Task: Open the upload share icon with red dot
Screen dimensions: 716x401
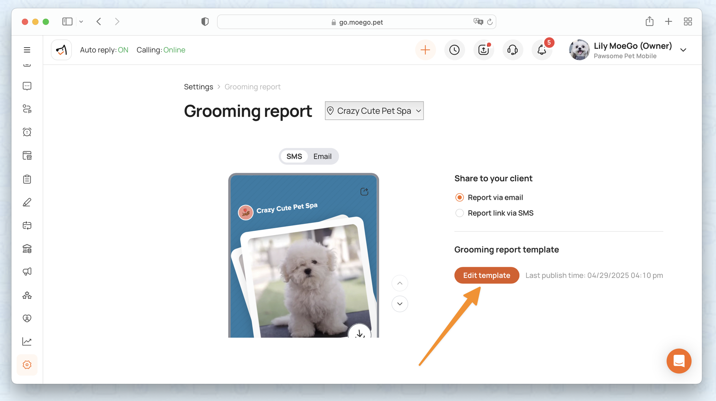Action: [484, 50]
